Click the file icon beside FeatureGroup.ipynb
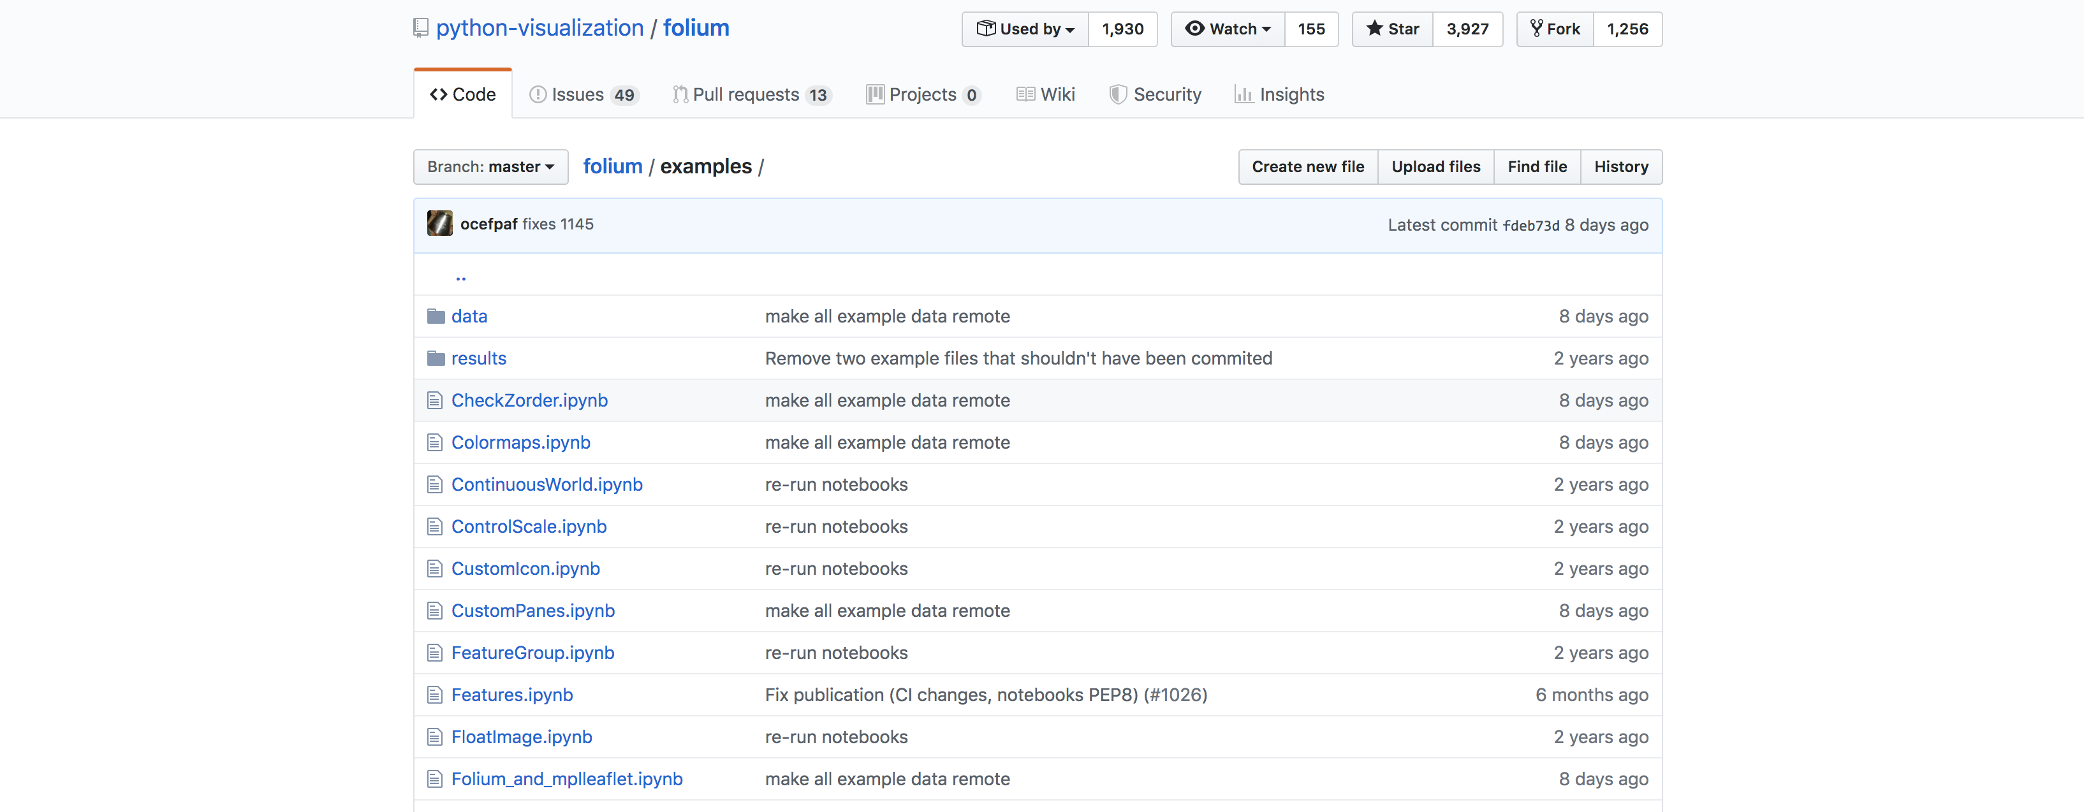The image size is (2084, 812). click(436, 653)
